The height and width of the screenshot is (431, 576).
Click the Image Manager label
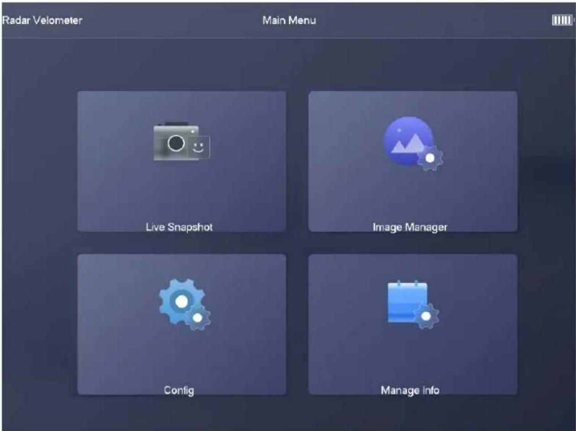coord(410,227)
